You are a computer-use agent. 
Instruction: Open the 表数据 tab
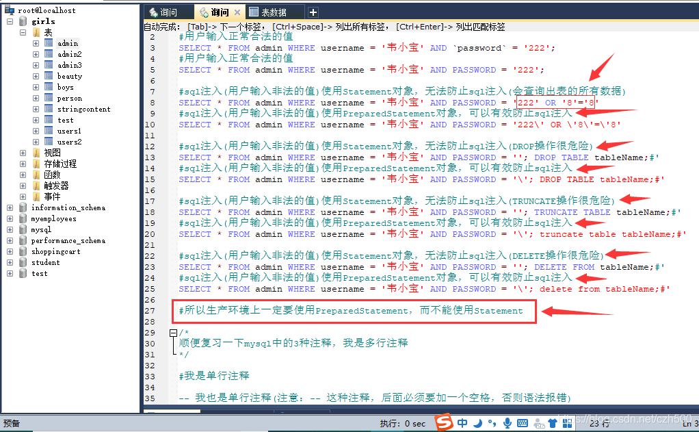click(x=274, y=12)
